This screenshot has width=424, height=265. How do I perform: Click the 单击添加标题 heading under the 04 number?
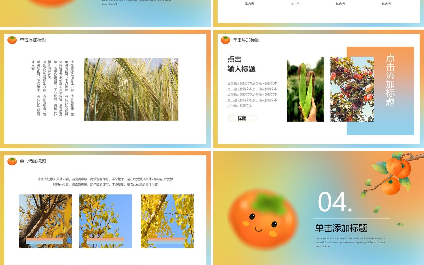tap(341, 228)
